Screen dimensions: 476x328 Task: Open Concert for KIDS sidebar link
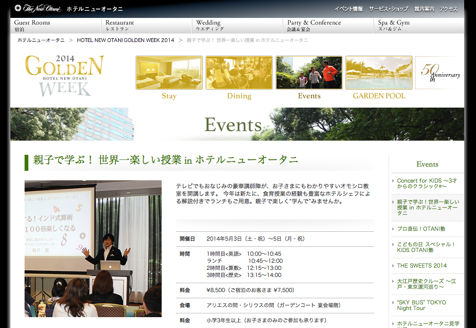click(x=426, y=184)
